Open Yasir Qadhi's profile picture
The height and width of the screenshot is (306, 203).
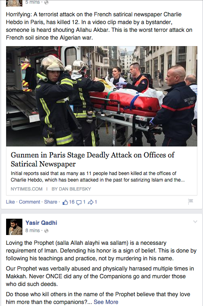click(14, 227)
